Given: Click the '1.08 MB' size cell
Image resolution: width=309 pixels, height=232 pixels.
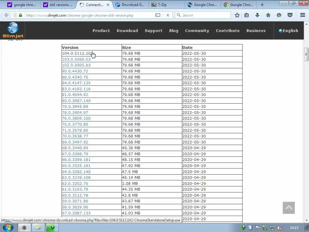Looking at the screenshot, I should click(x=151, y=183).
